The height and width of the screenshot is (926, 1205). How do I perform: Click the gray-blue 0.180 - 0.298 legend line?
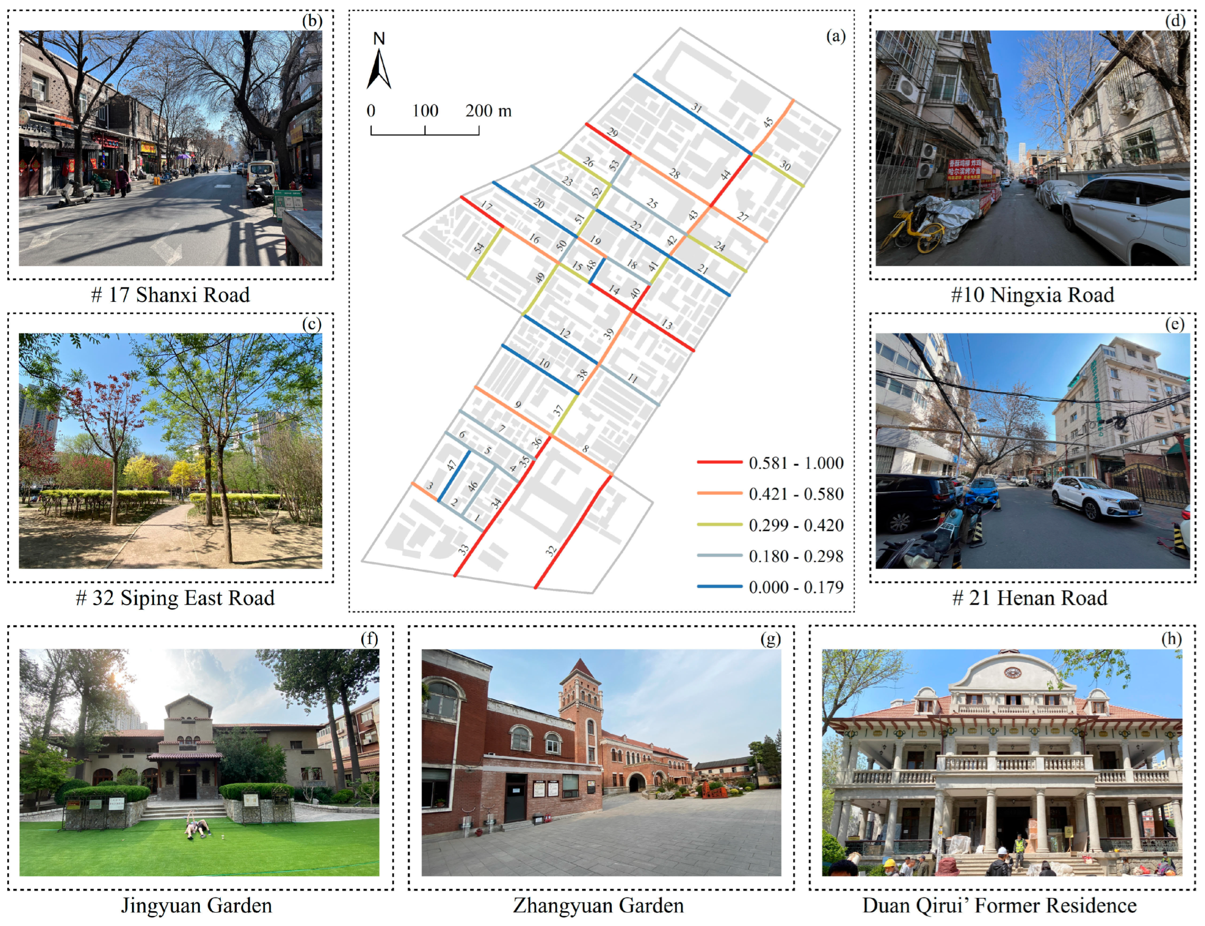click(x=719, y=555)
